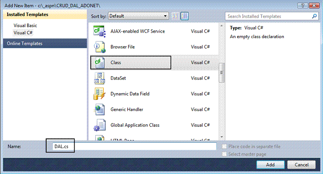Select the Generic Handler label
323x174 pixels.
[127, 110]
